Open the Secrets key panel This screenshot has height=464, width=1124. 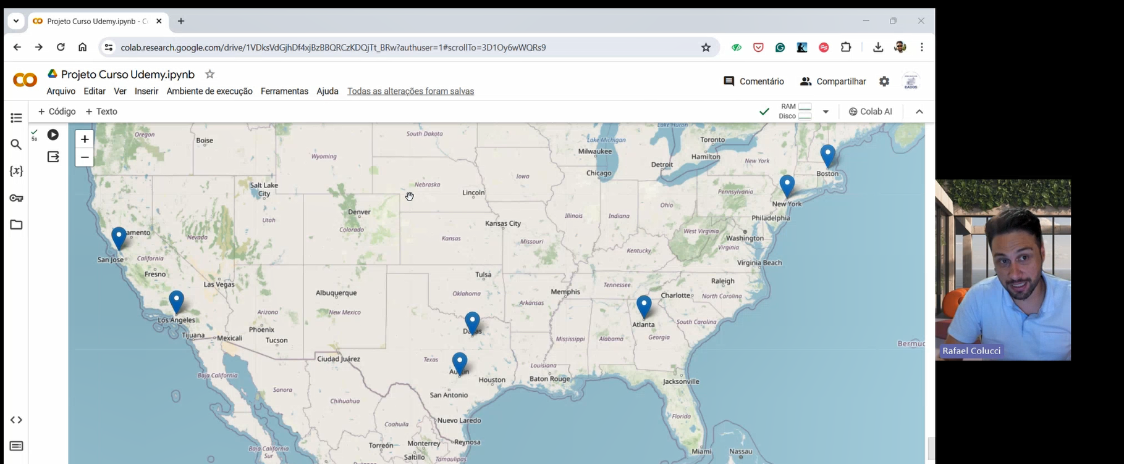click(17, 198)
